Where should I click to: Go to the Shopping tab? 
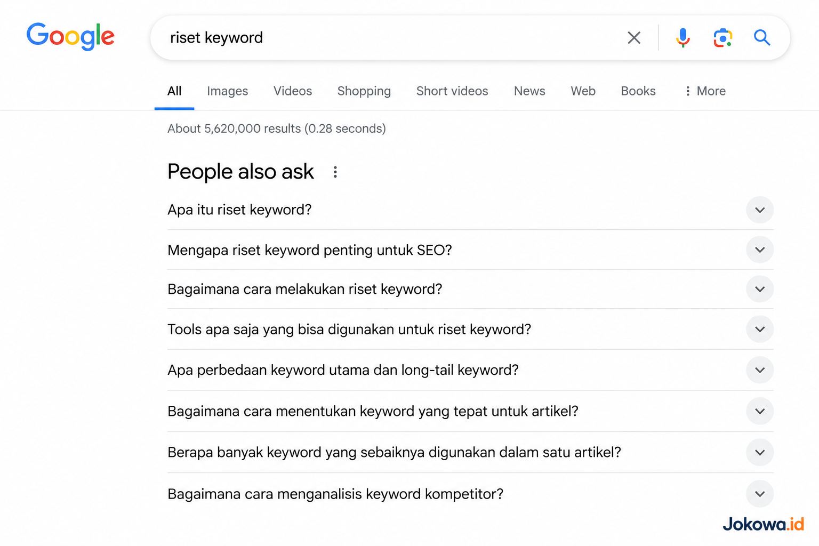click(x=364, y=91)
